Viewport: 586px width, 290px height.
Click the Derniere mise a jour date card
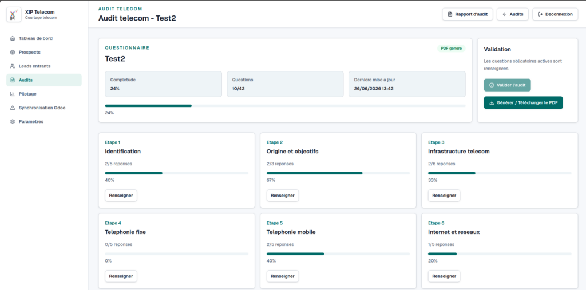407,84
